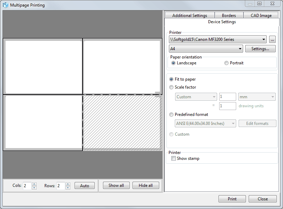Viewport: 283px width, 209px height.
Task: Switch to the Borders tab
Action: click(229, 15)
